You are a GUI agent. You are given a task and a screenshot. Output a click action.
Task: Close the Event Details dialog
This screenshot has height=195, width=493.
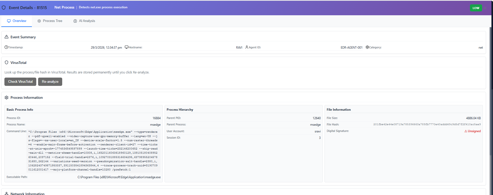[485, 8]
